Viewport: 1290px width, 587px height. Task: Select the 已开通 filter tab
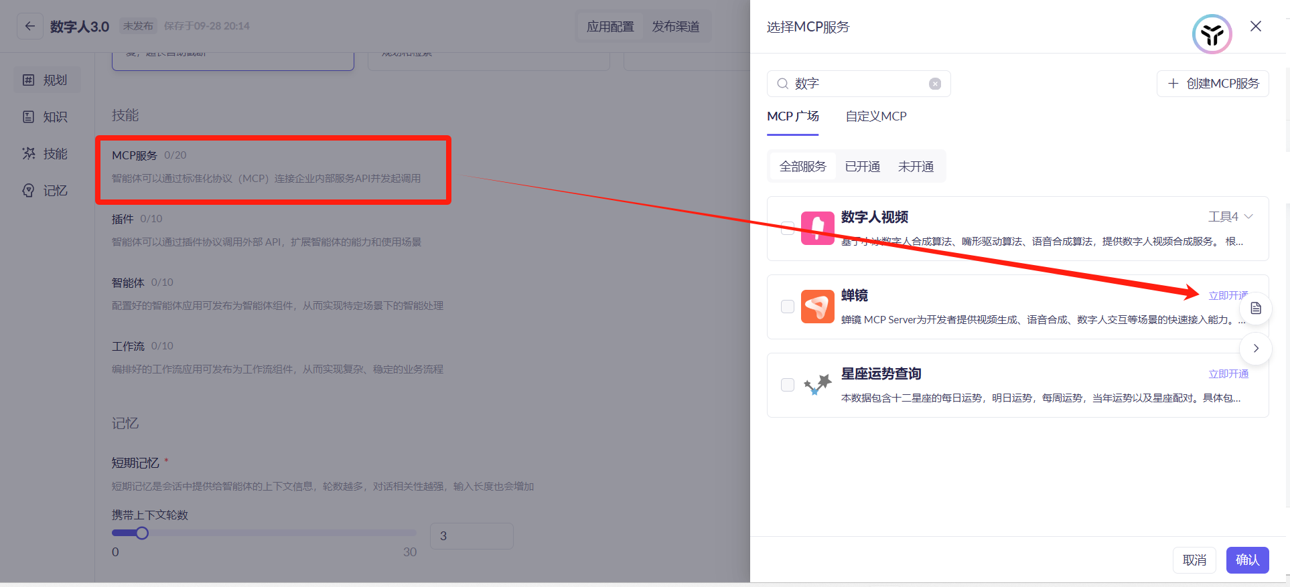point(863,167)
